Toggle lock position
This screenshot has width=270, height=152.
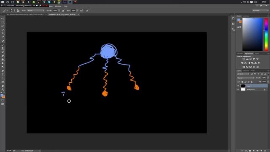(248, 82)
